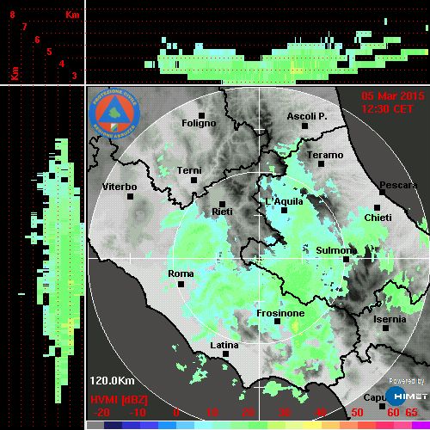The image size is (430, 430).
Task: Select the Sulmona city marker square
Action: 346,260
